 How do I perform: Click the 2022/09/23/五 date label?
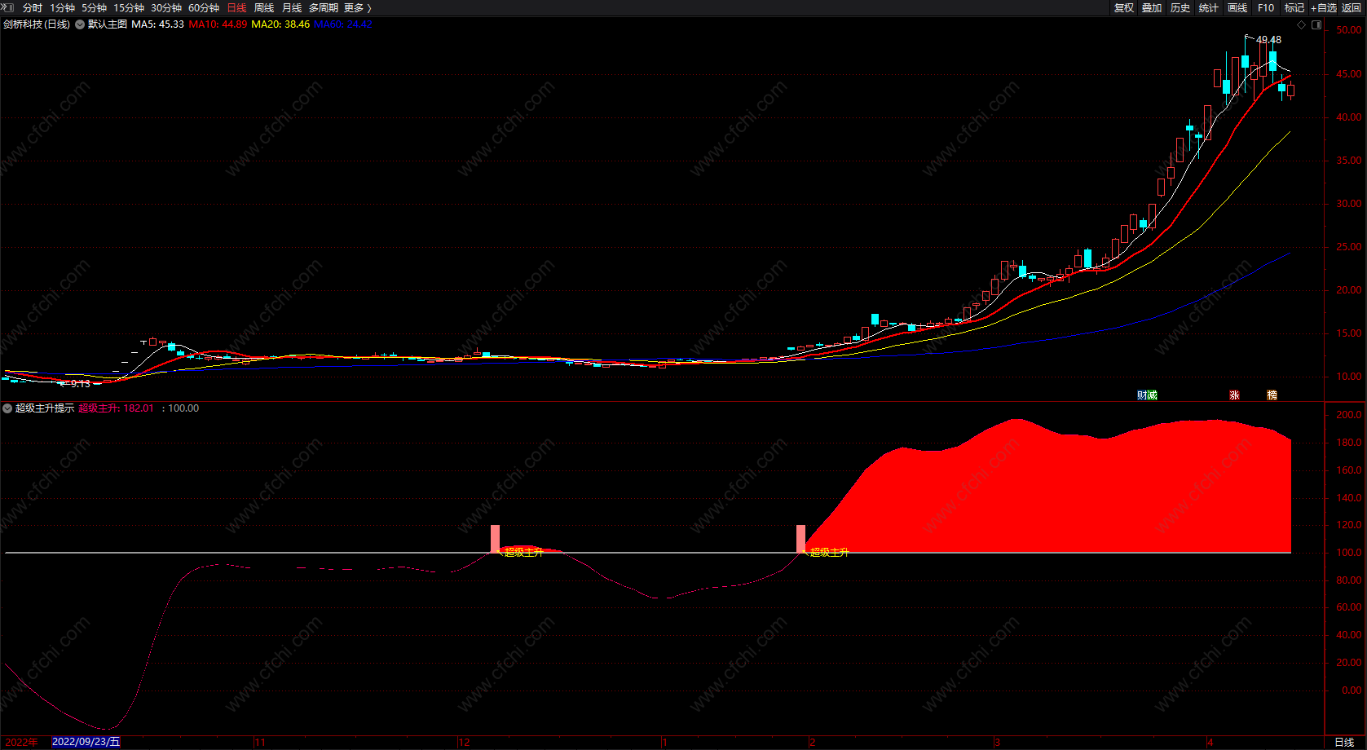(x=86, y=742)
